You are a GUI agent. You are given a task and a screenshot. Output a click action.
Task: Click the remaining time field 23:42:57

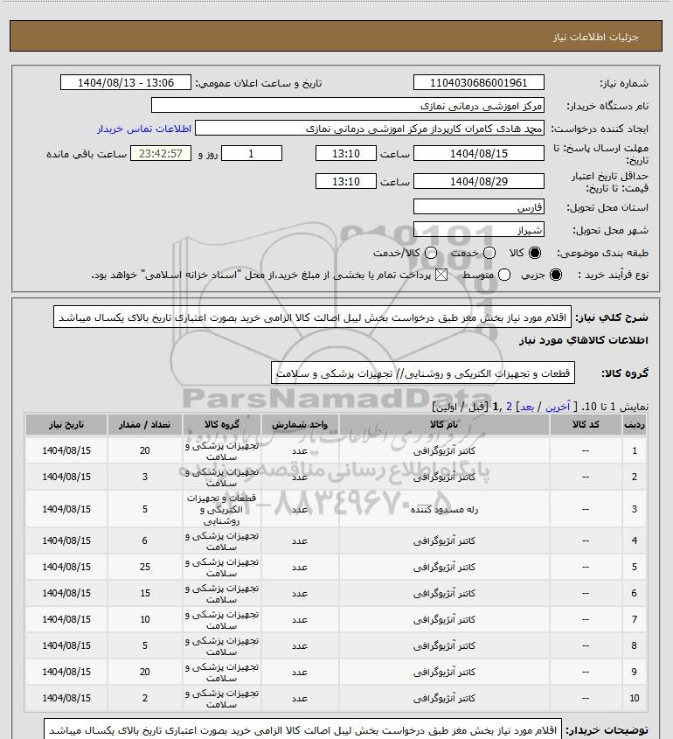(x=161, y=153)
